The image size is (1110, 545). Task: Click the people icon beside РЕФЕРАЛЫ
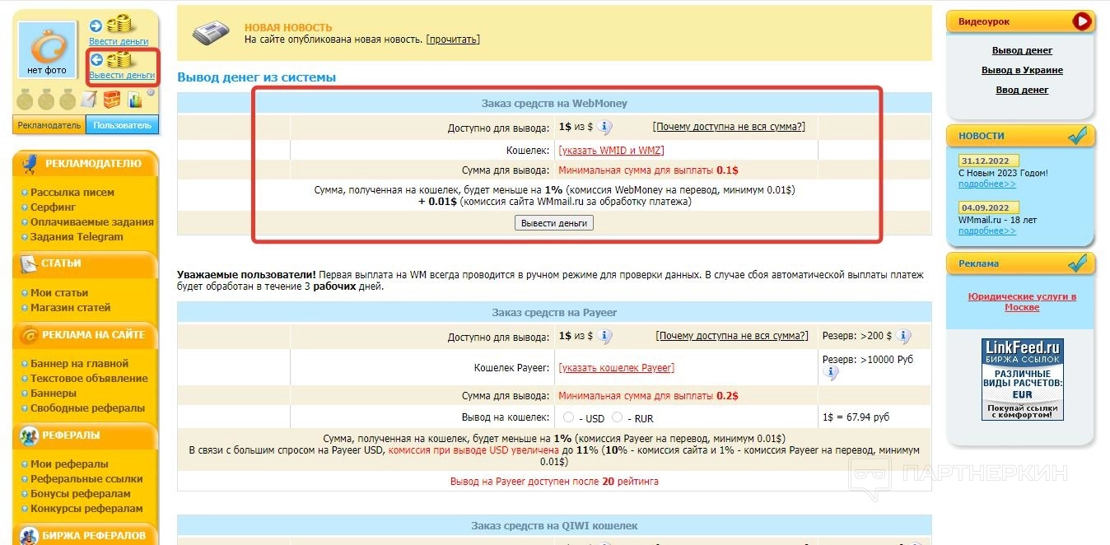(30, 435)
